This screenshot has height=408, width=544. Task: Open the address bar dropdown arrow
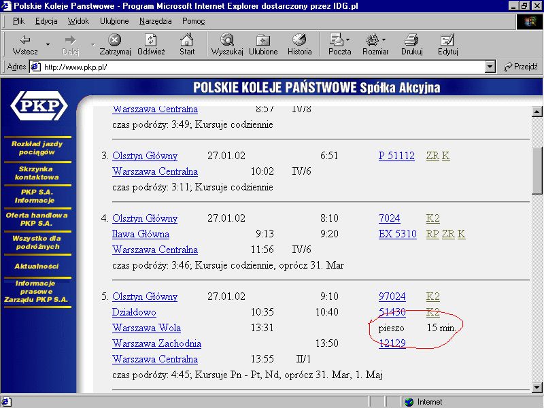coord(490,67)
